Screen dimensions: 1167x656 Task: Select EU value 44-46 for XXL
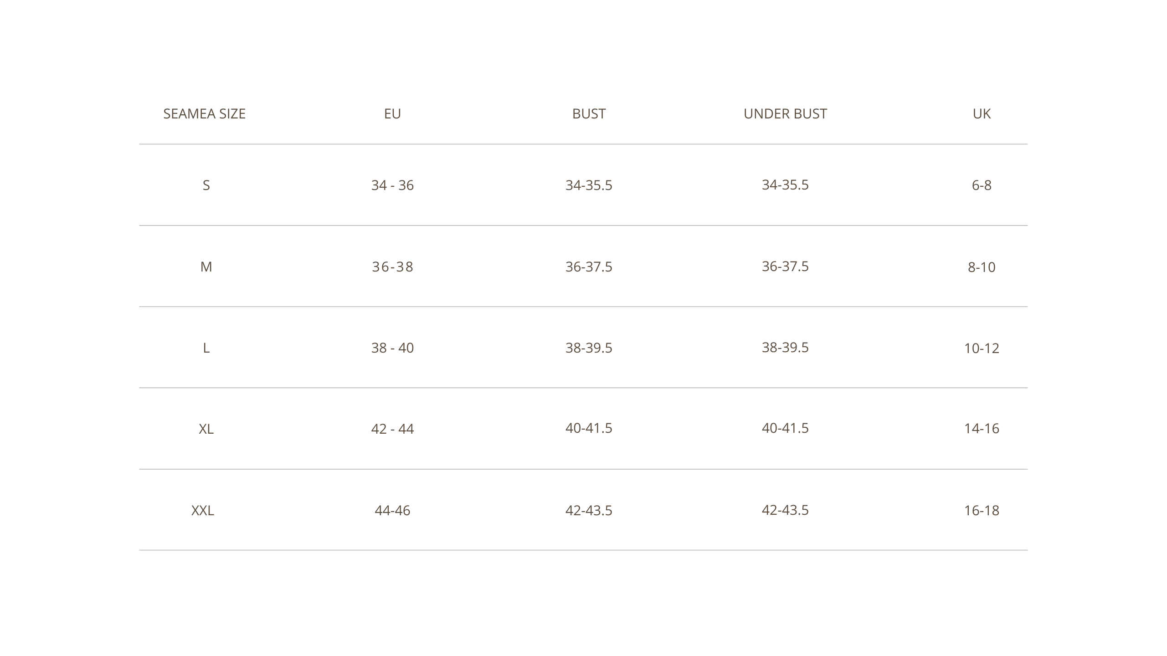(x=392, y=510)
